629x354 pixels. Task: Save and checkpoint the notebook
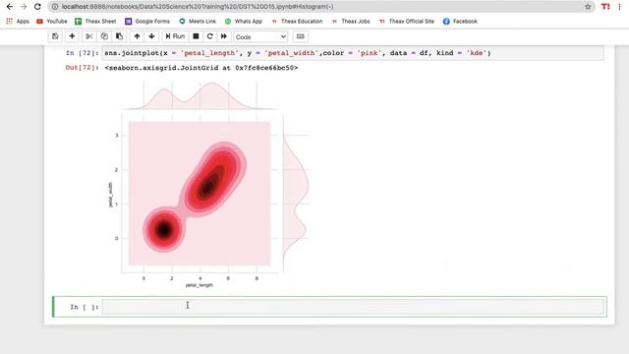[x=55, y=36]
